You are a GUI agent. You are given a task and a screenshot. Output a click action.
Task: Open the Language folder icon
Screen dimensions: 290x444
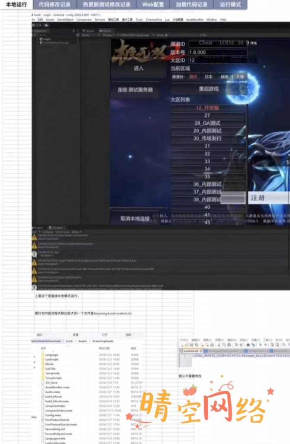tap(43, 355)
